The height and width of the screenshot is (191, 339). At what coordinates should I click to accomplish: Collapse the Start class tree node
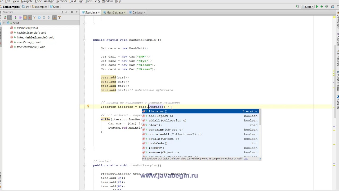tap(4, 23)
